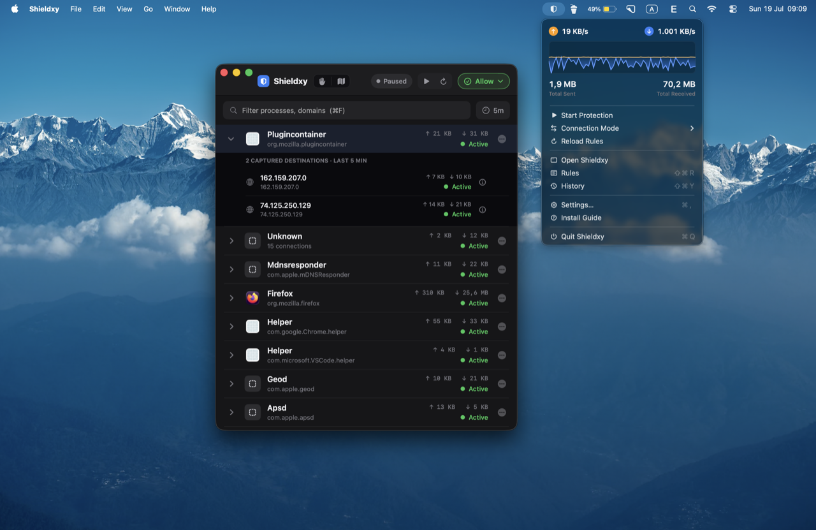Open the Help menu
Viewport: 816px width, 530px height.
pos(208,9)
